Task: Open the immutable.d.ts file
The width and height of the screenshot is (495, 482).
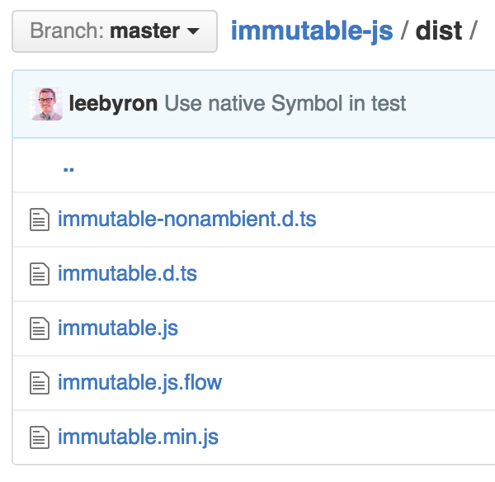Action: (127, 273)
